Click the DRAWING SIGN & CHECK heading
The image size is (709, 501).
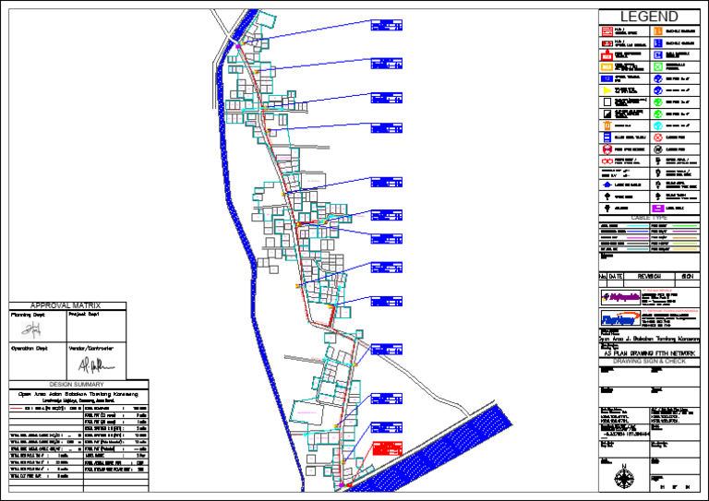pos(649,362)
